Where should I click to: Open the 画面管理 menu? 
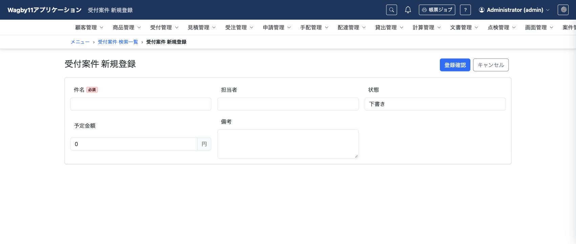click(539, 27)
